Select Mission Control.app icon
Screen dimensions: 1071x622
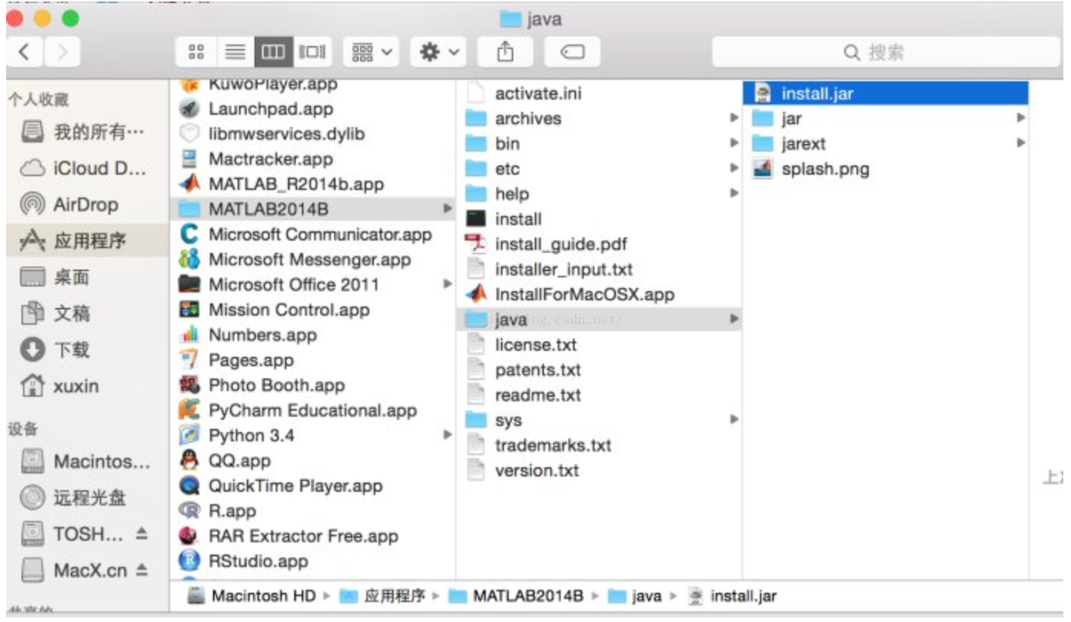coord(188,309)
